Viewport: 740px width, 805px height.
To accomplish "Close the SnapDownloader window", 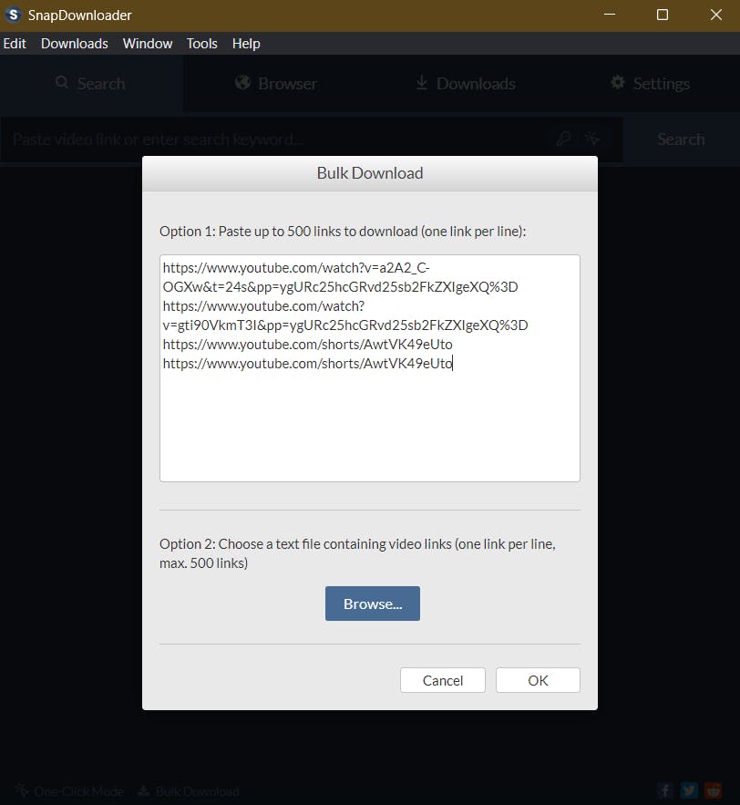I will click(x=716, y=15).
